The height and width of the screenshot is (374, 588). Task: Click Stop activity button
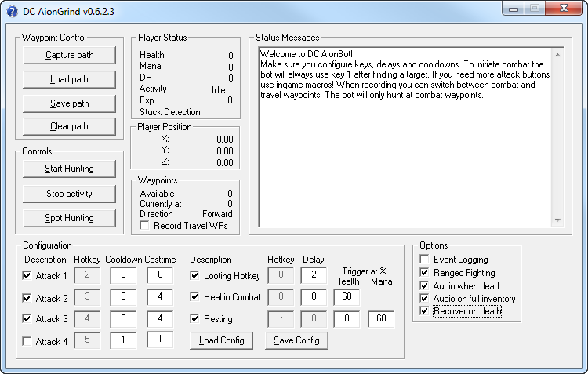(69, 194)
